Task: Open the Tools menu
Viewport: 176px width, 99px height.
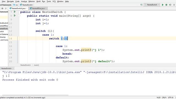Action: pos(49,1)
